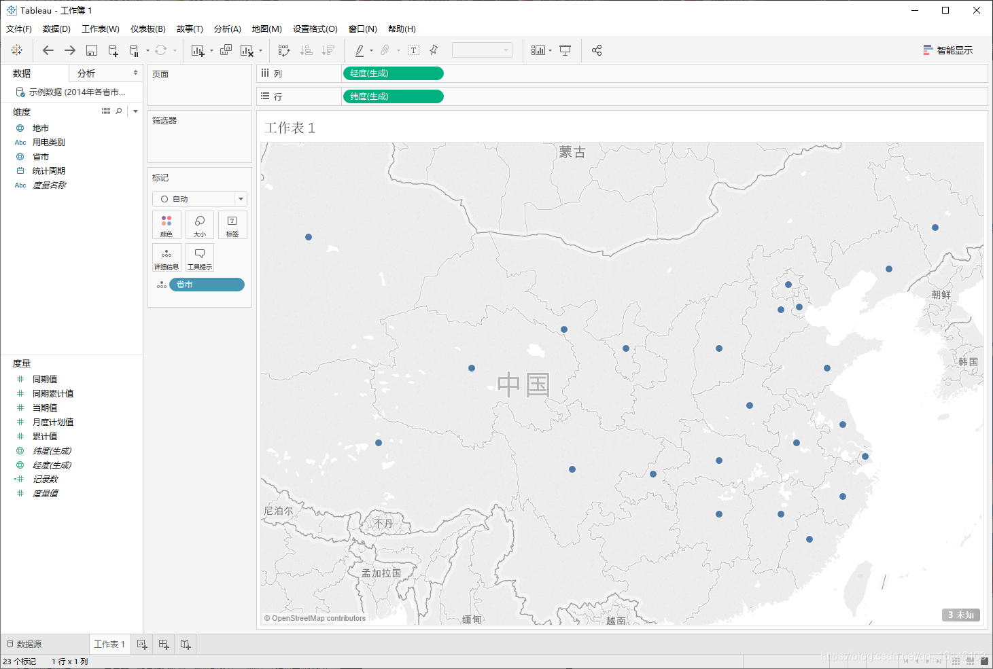Click the fix axes pin icon

pyautogui.click(x=434, y=50)
